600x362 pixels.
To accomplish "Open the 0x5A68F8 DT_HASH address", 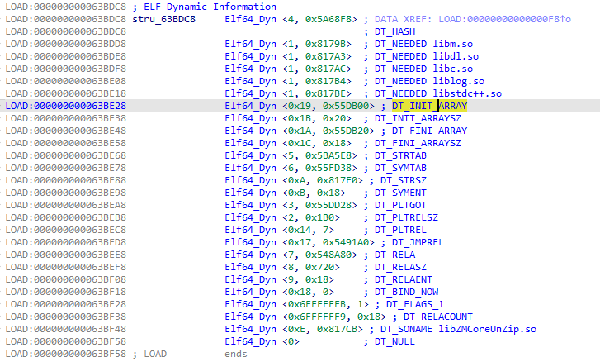I will click(328, 19).
